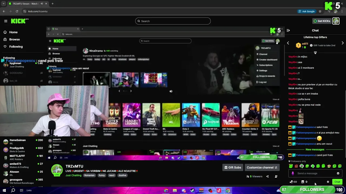This screenshot has height=194, width=346.
Task: Open Task View on the taskbar
Action: point(21,190)
